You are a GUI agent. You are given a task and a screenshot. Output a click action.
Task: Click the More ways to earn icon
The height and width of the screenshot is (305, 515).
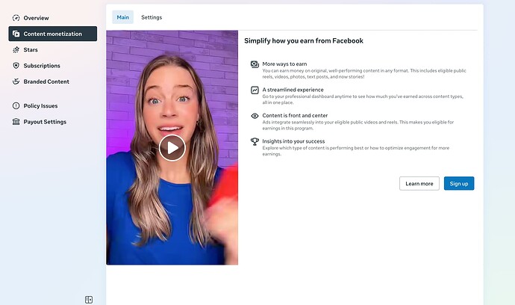coord(255,64)
